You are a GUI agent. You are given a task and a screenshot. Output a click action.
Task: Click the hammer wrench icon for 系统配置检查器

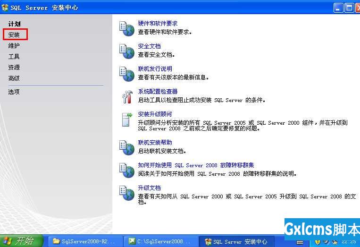point(127,97)
